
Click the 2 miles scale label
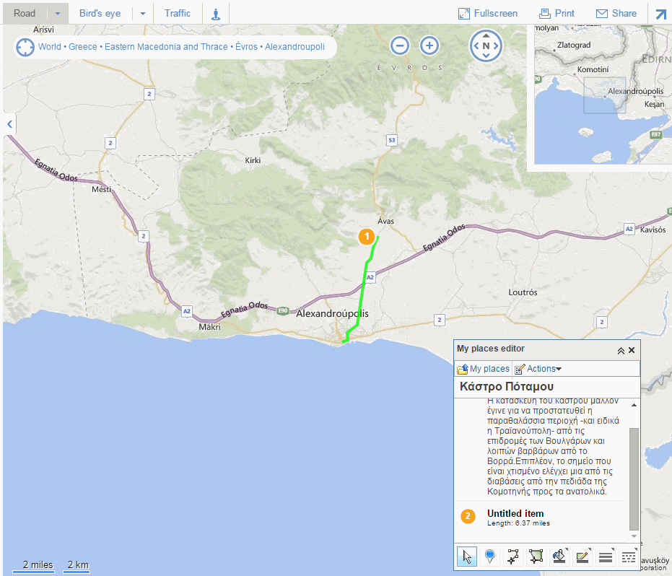pyautogui.click(x=38, y=564)
